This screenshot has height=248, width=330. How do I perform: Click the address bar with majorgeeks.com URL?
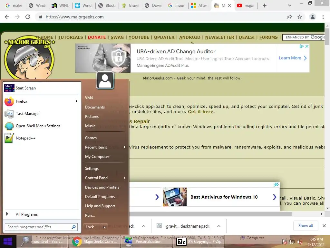tap(160, 17)
